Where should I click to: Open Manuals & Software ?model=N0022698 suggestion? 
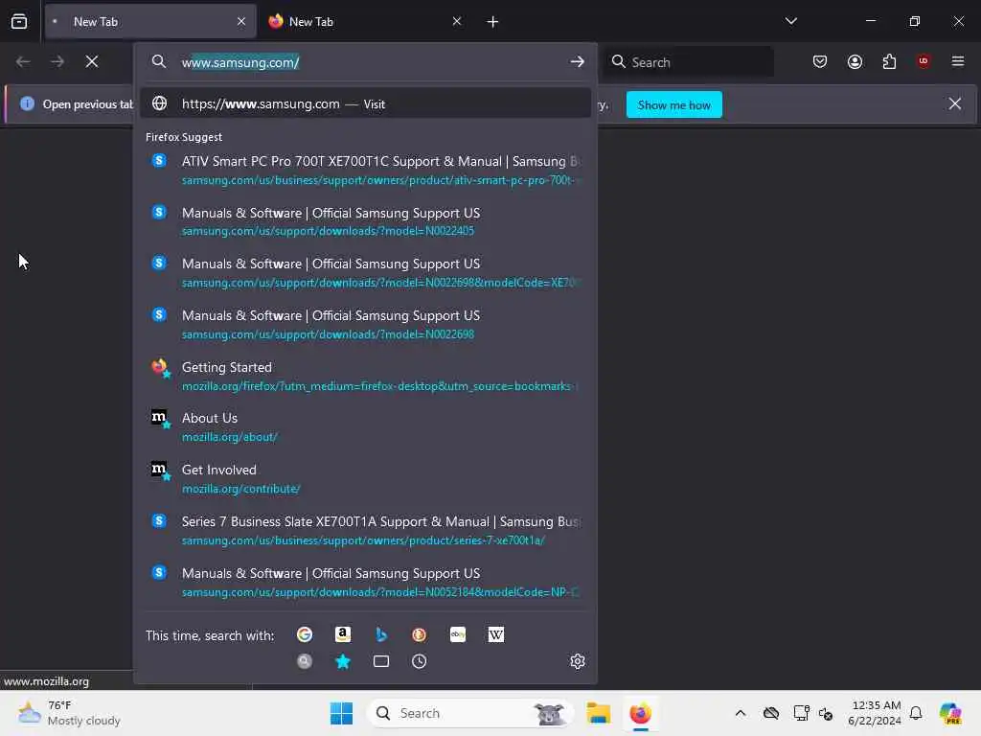click(365, 324)
